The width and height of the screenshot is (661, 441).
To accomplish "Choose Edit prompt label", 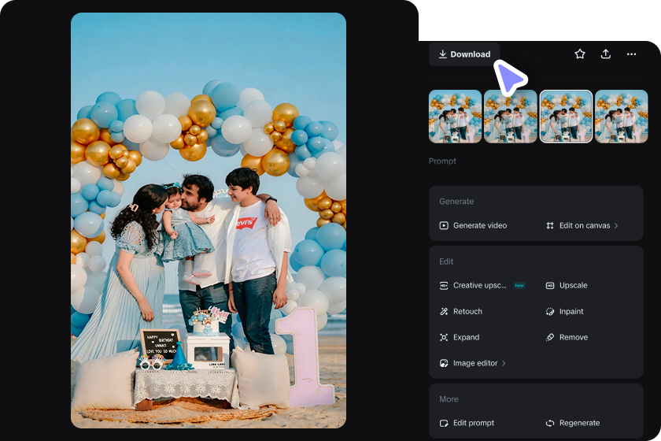I will point(474,423).
